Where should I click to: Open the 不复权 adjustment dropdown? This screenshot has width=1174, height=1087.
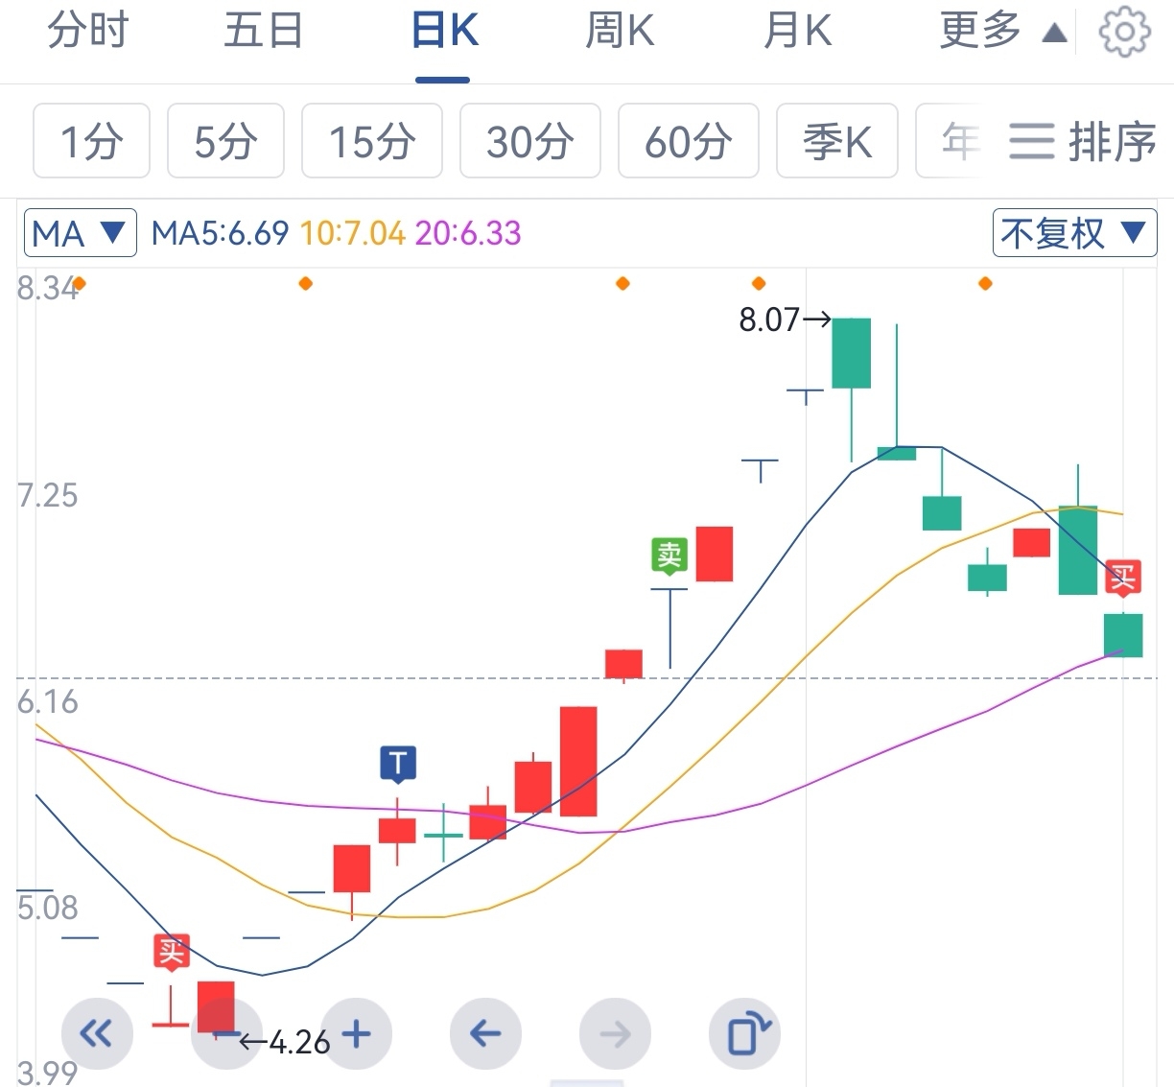coord(1073,233)
